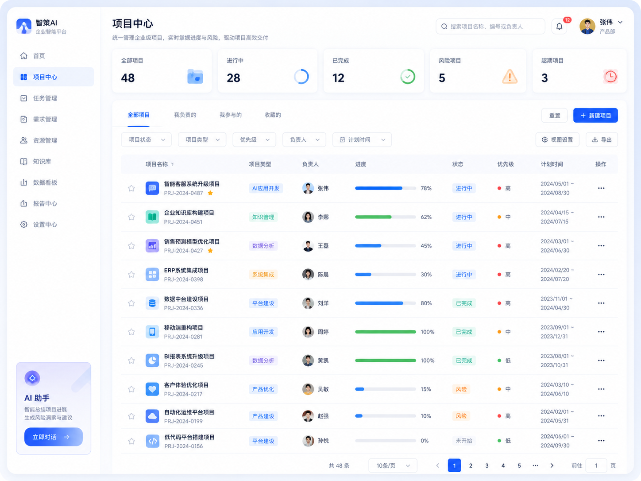Click the 移动端重构项目 phone icon
The width and height of the screenshot is (641, 481).
point(152,332)
